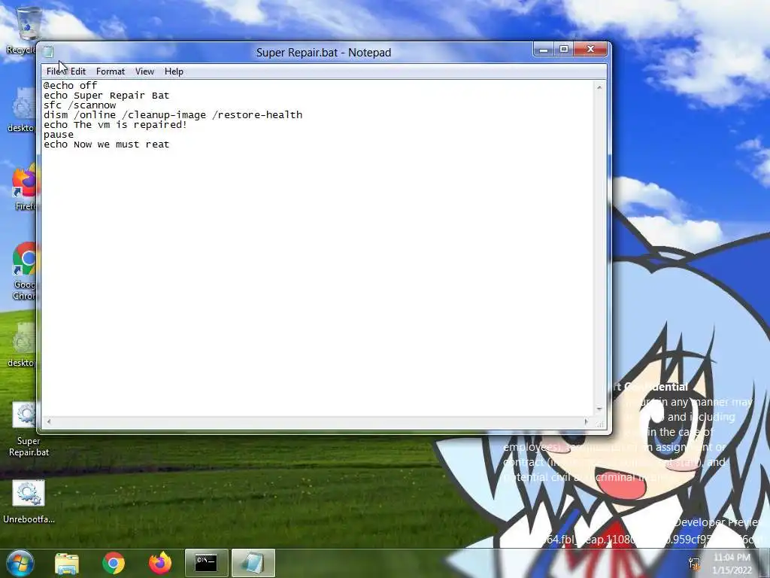This screenshot has width=770, height=578.
Task: Open the Windows Start orb
Action: [20, 563]
